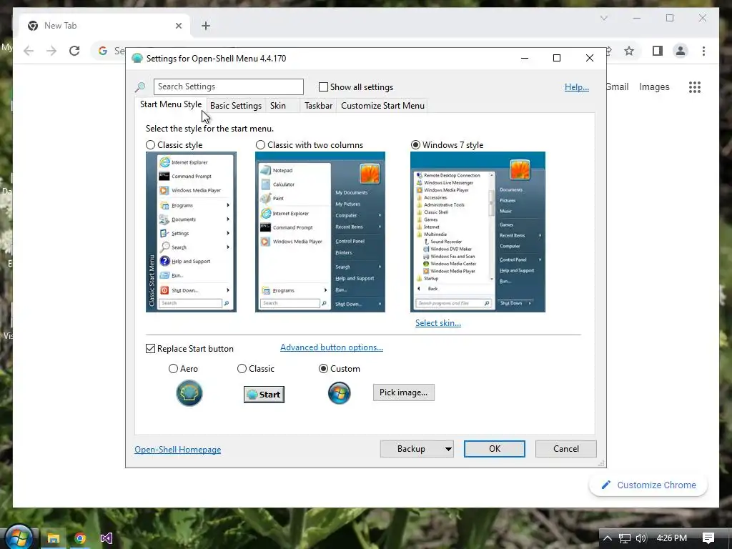Open the Help... link

pos(577,86)
